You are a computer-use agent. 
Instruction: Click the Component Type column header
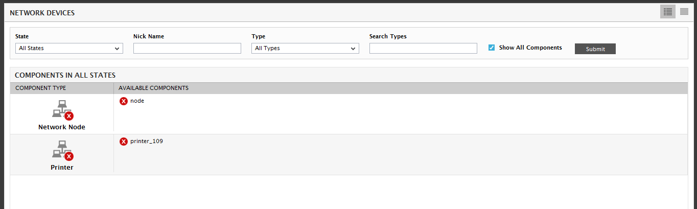[41, 88]
